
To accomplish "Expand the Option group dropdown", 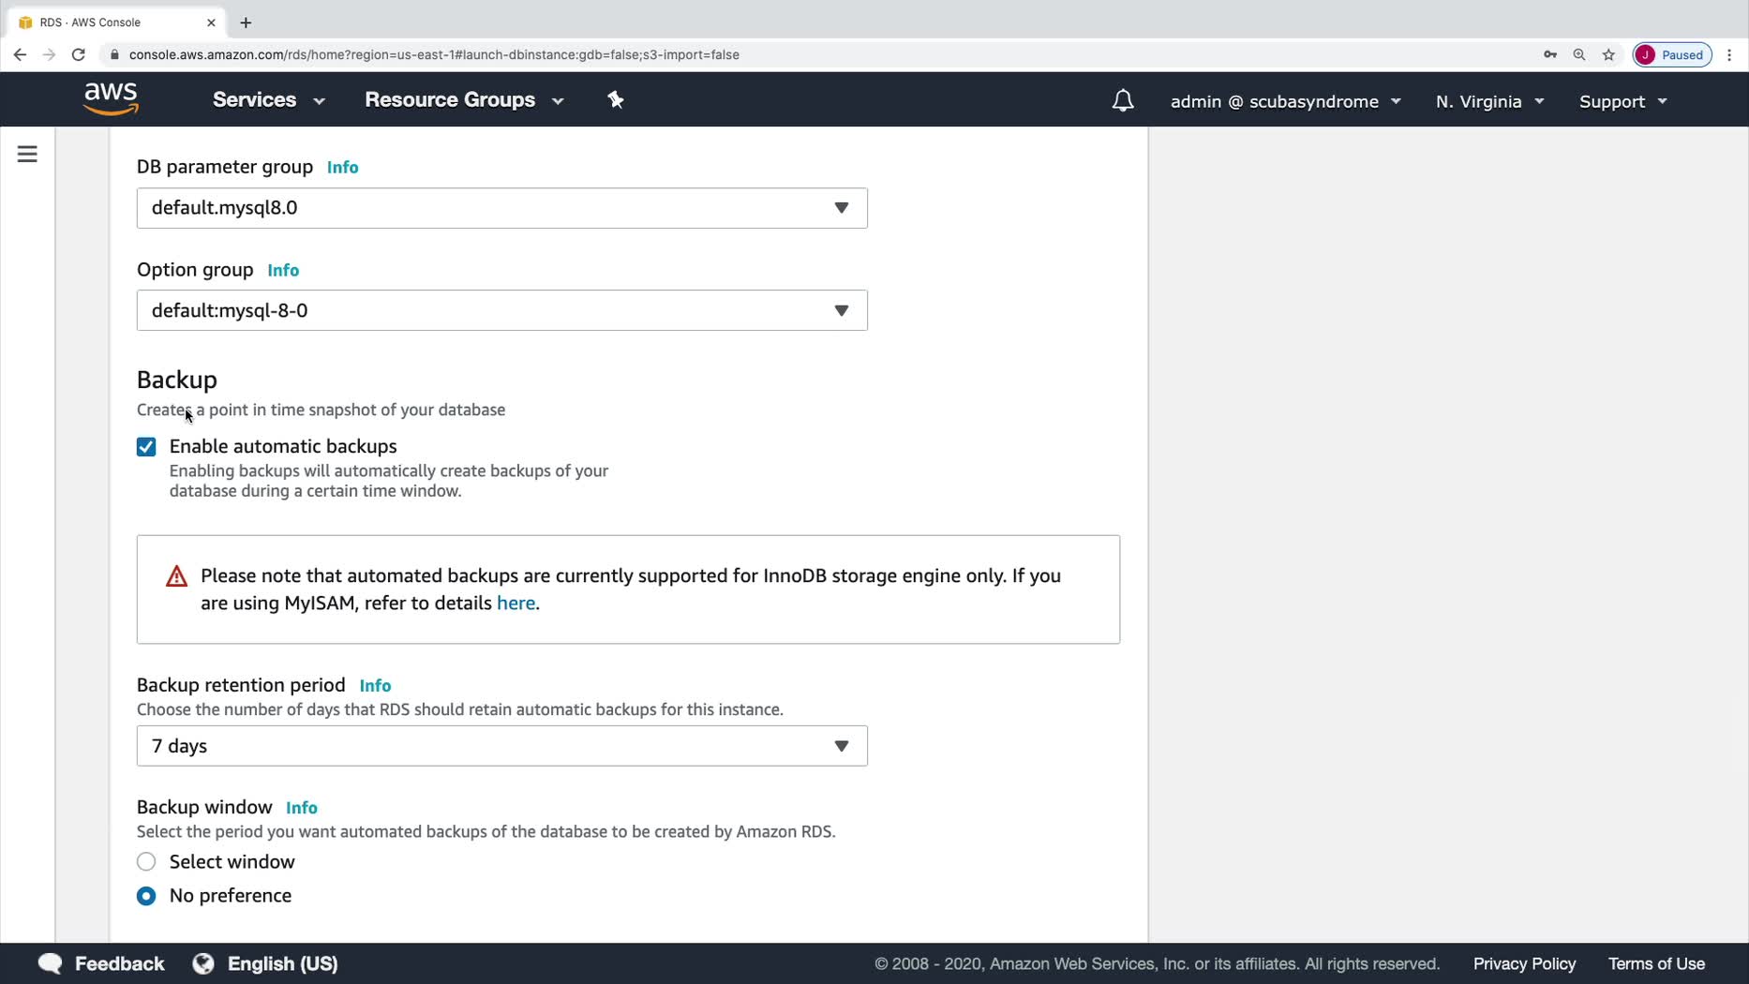I will [x=501, y=311].
